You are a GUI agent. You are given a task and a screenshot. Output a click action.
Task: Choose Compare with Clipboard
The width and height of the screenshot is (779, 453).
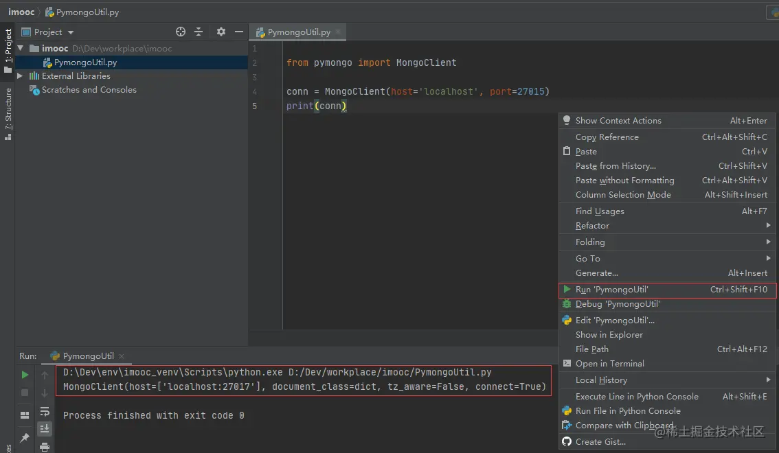[667, 425]
